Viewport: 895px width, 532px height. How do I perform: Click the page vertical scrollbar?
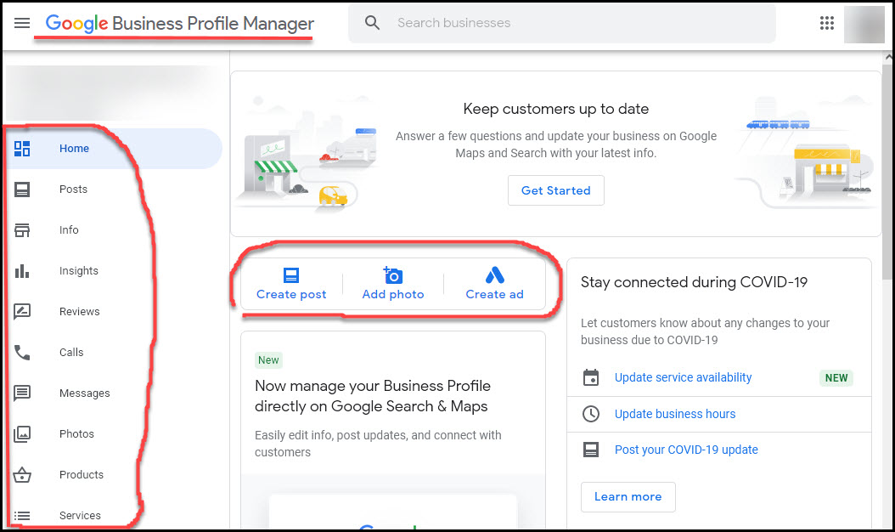tap(888, 172)
